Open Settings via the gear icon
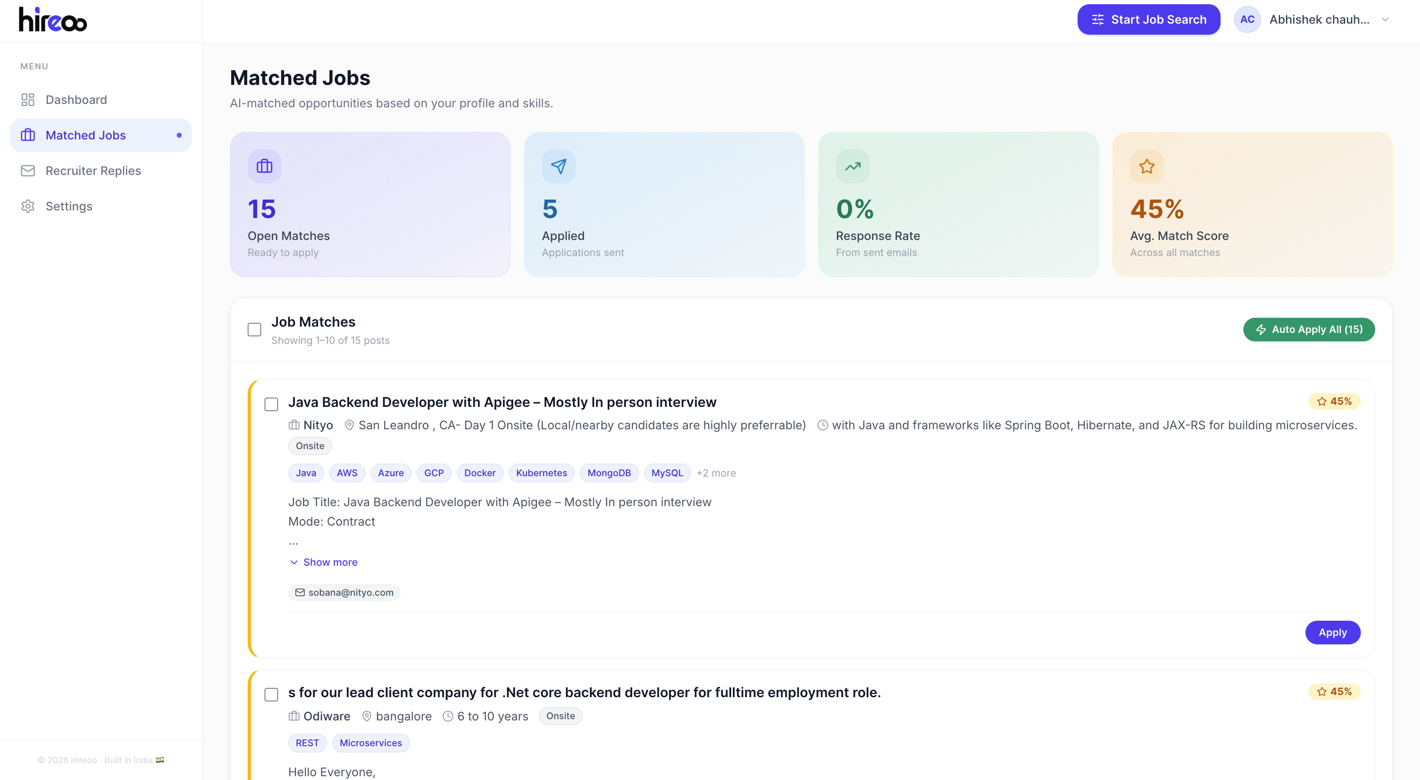 click(28, 206)
